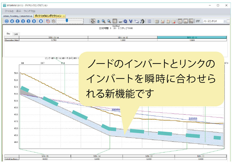The image size is (232, 163).
Task: Jump to the last animation frame
Action: pyautogui.click(x=34, y=21)
